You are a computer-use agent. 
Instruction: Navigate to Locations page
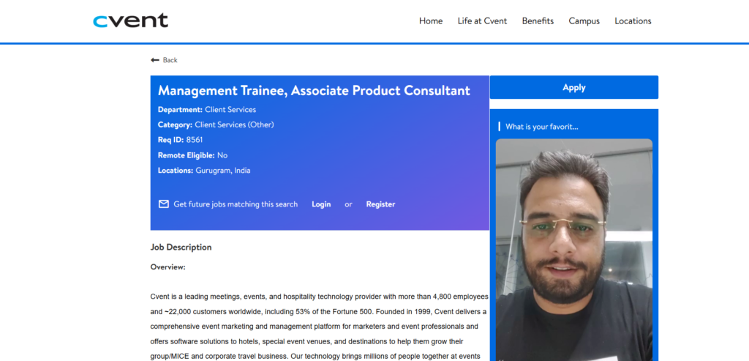633,21
